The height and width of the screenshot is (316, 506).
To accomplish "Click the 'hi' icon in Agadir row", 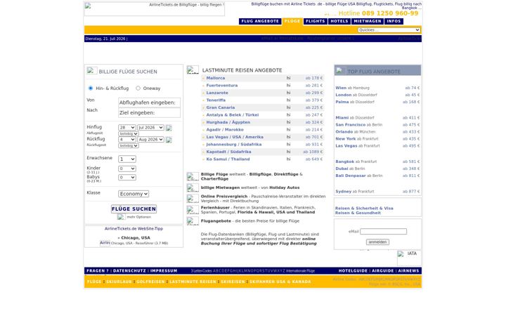I will [289, 130].
